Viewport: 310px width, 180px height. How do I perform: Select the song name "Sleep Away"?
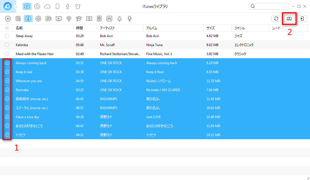(24, 36)
